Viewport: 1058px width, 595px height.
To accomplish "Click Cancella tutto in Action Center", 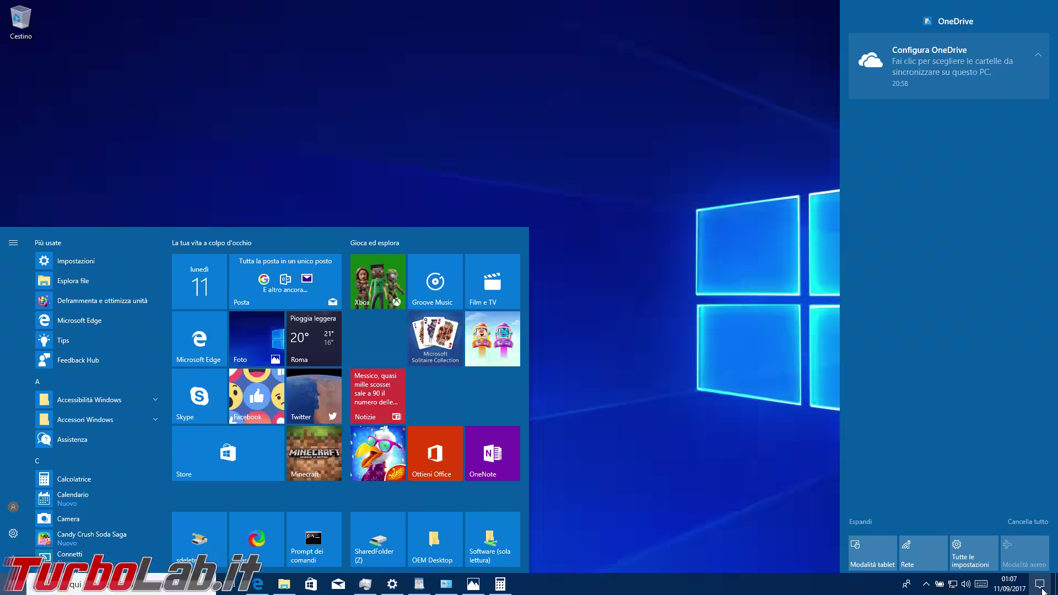I will (1028, 521).
